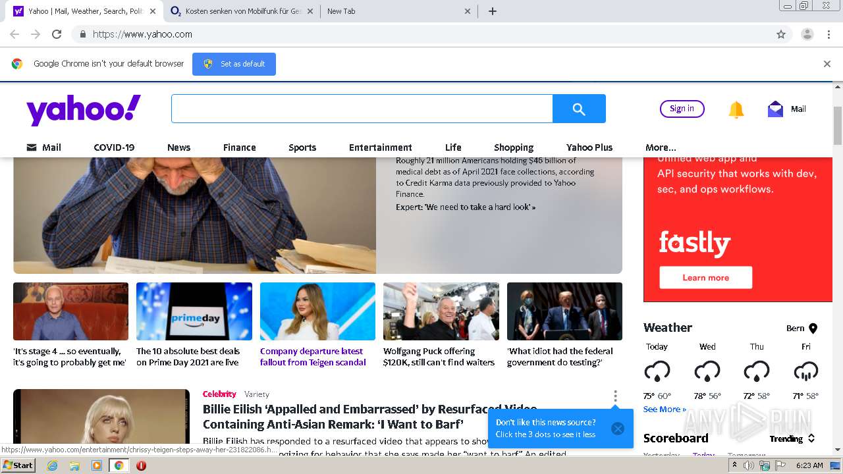Click the Chrome icon in the taskbar
The width and height of the screenshot is (843, 474).
point(119,465)
